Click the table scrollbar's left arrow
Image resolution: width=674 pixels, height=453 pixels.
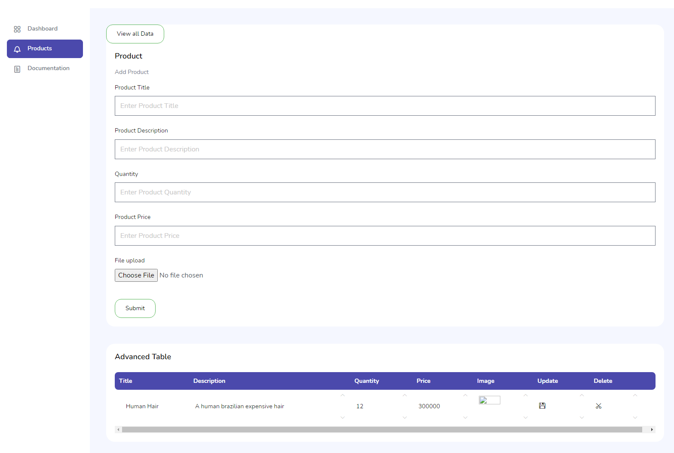118,429
